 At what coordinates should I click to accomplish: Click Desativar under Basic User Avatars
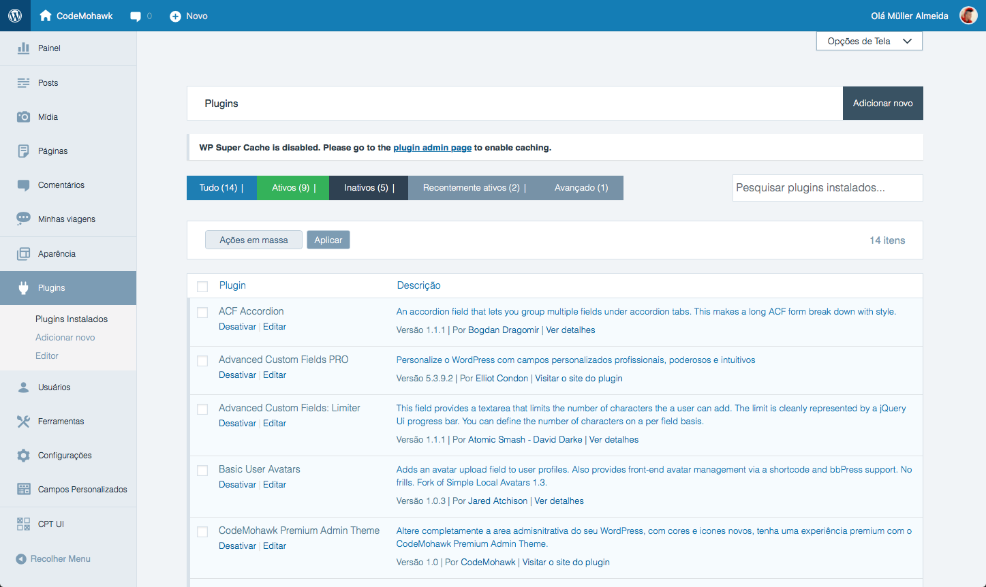point(237,485)
